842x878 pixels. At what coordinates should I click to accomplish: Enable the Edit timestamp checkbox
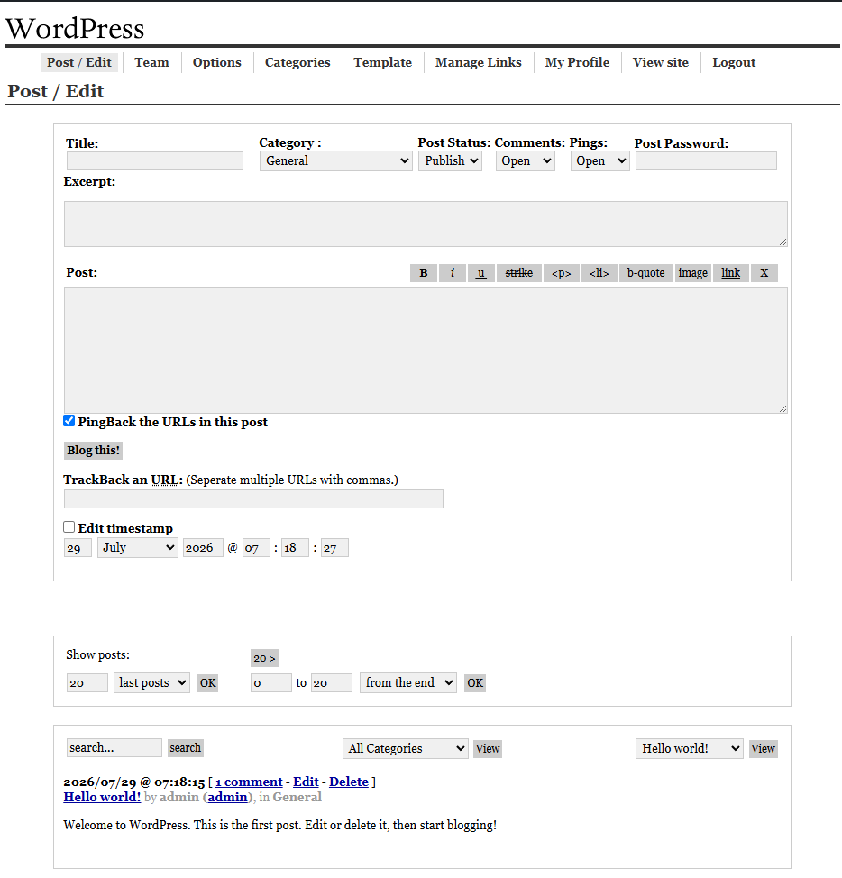coord(69,527)
